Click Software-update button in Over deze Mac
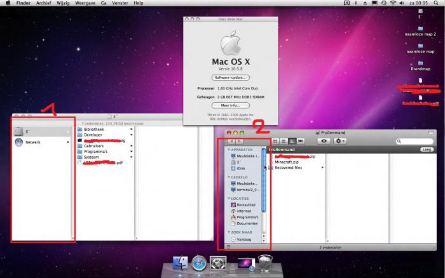This screenshot has height=278, width=445. [230, 77]
